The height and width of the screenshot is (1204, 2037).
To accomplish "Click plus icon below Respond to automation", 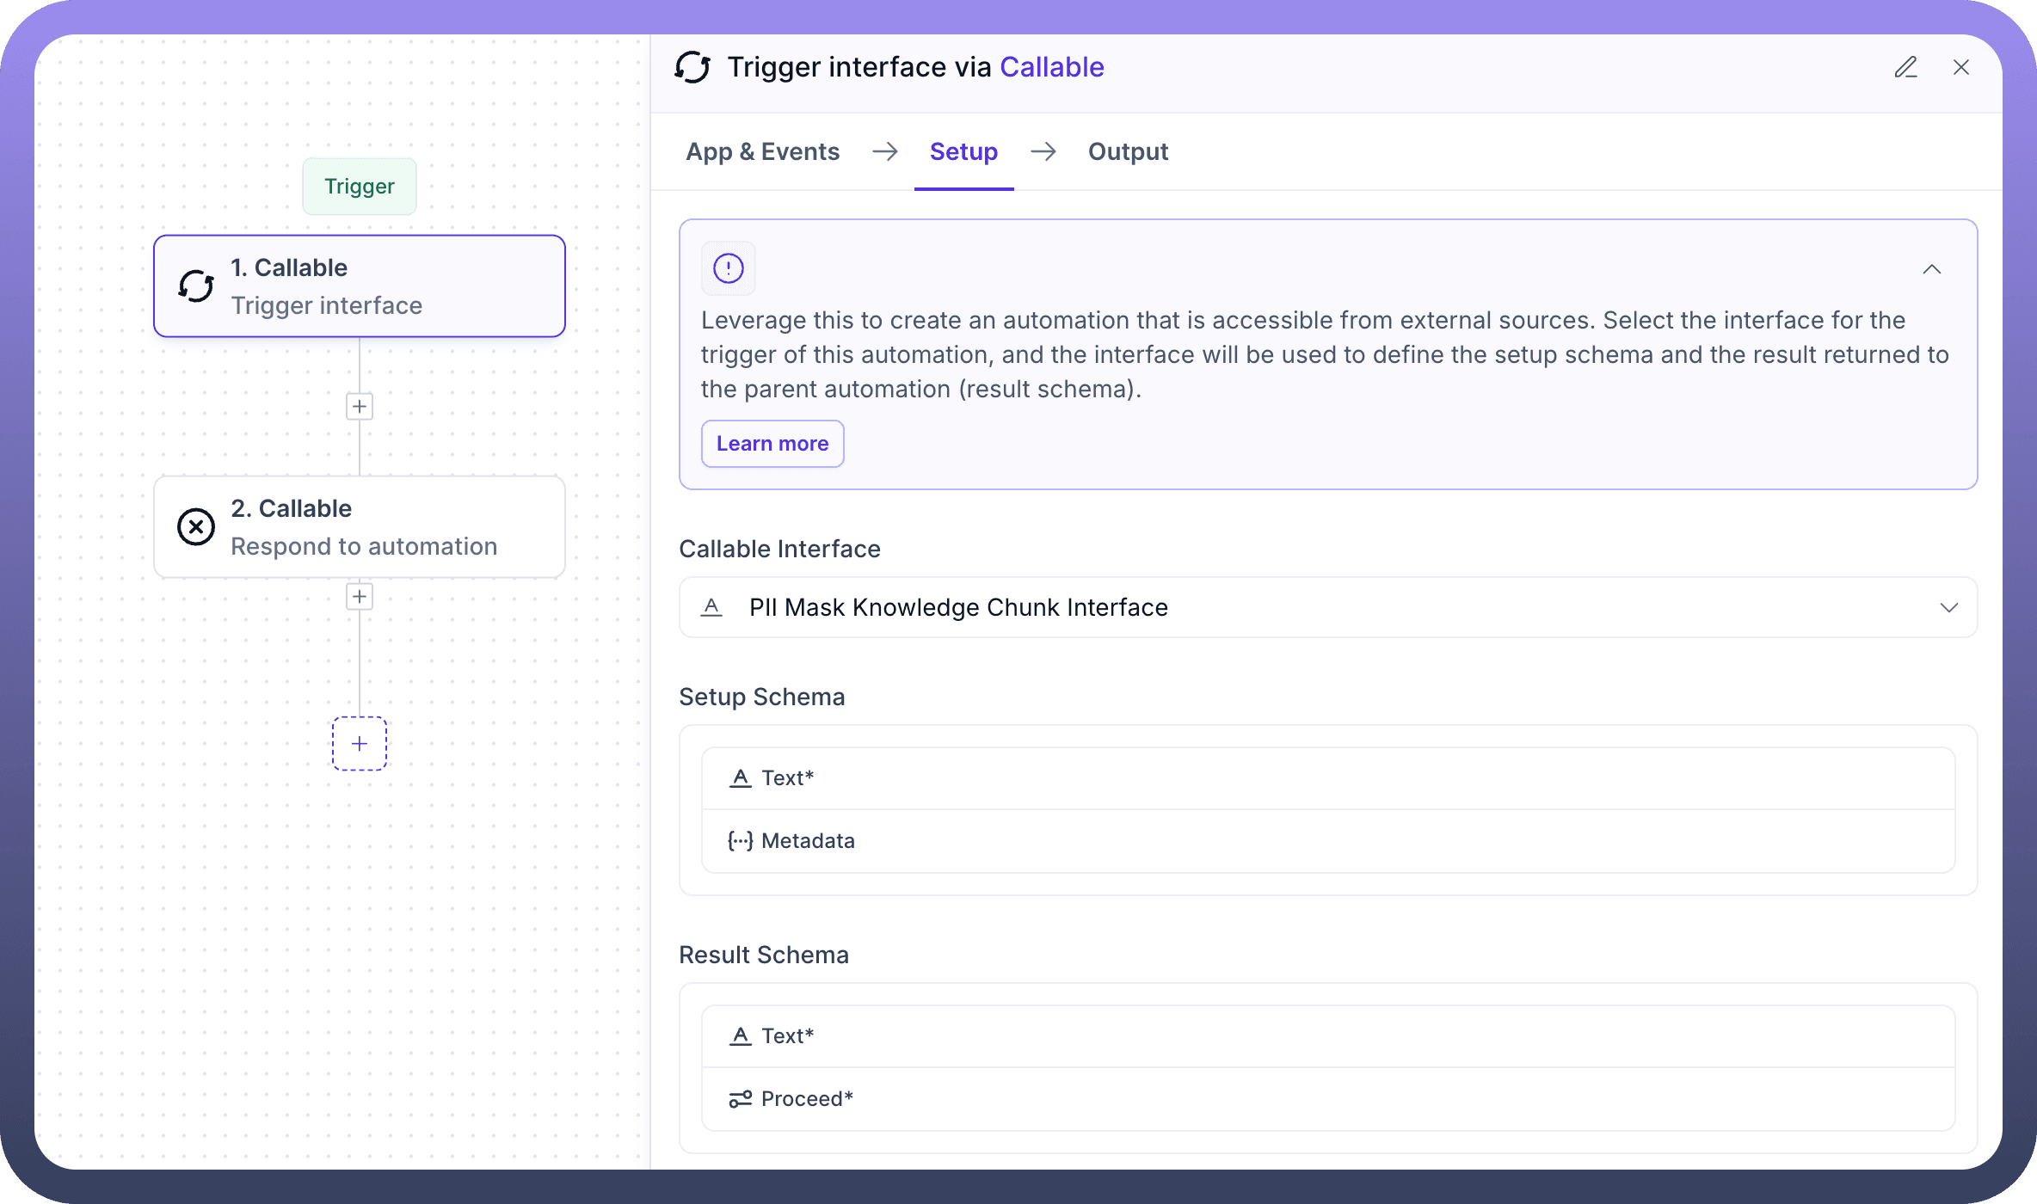I will point(360,597).
